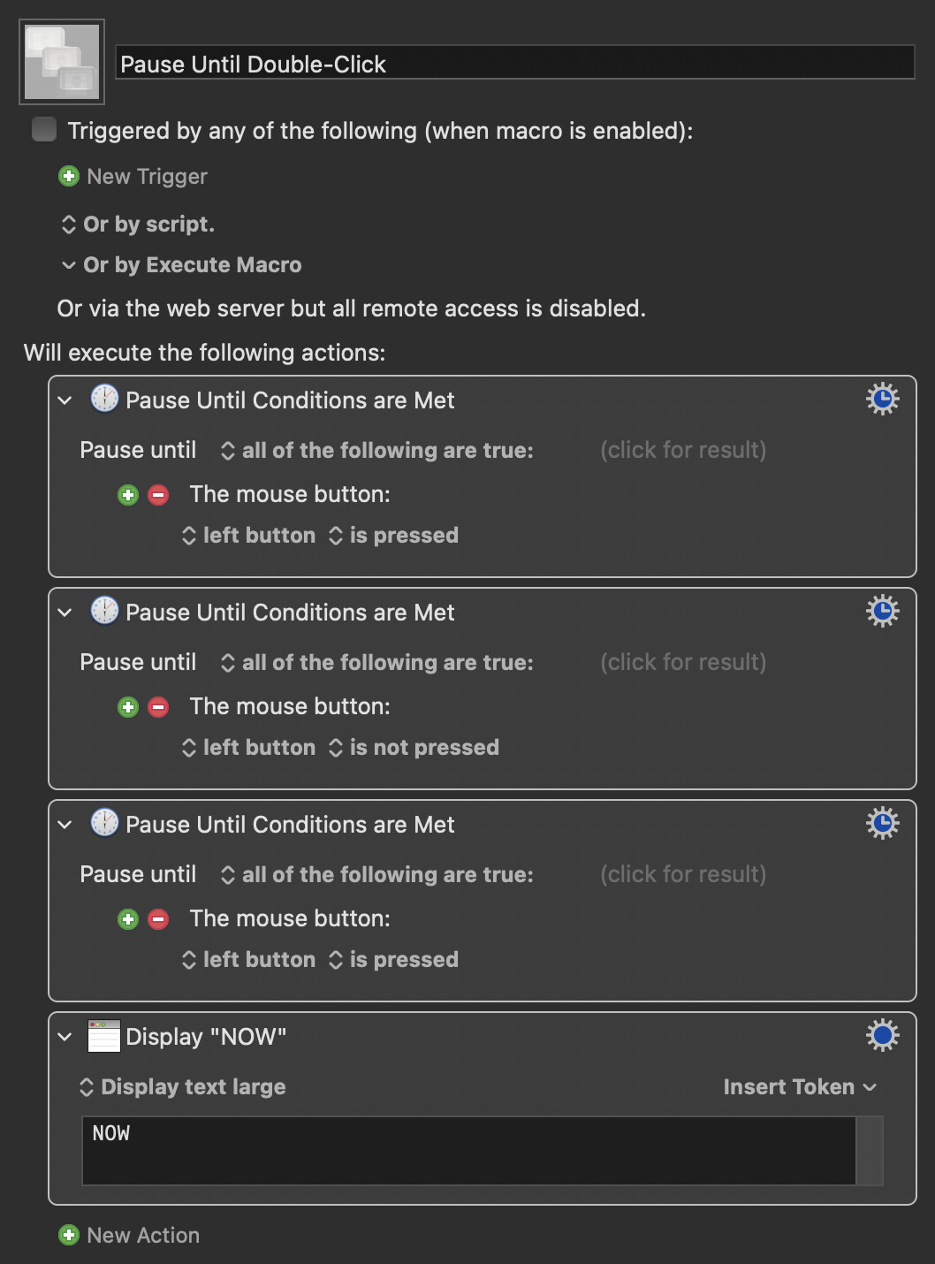Image resolution: width=935 pixels, height=1264 pixels.
Task: Click "(click for result)" in third action
Action: pos(682,874)
